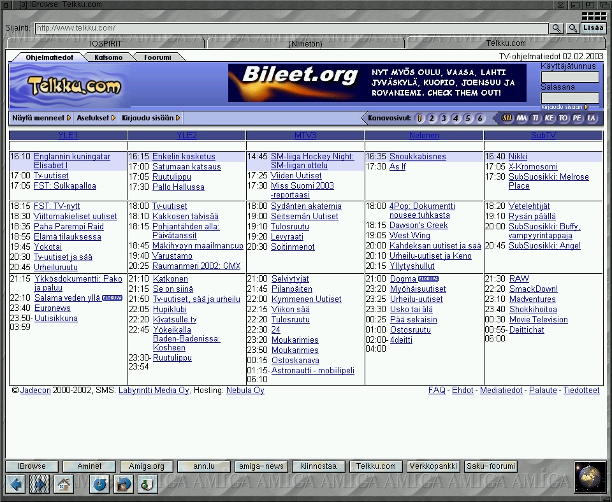This screenshot has width=612, height=502.
Task: Click the Lisää button
Action: (x=594, y=27)
